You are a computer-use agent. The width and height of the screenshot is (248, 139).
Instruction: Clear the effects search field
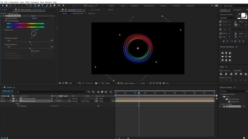click(x=246, y=91)
